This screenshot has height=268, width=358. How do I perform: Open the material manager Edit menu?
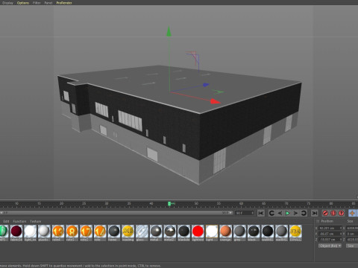(x=6, y=221)
